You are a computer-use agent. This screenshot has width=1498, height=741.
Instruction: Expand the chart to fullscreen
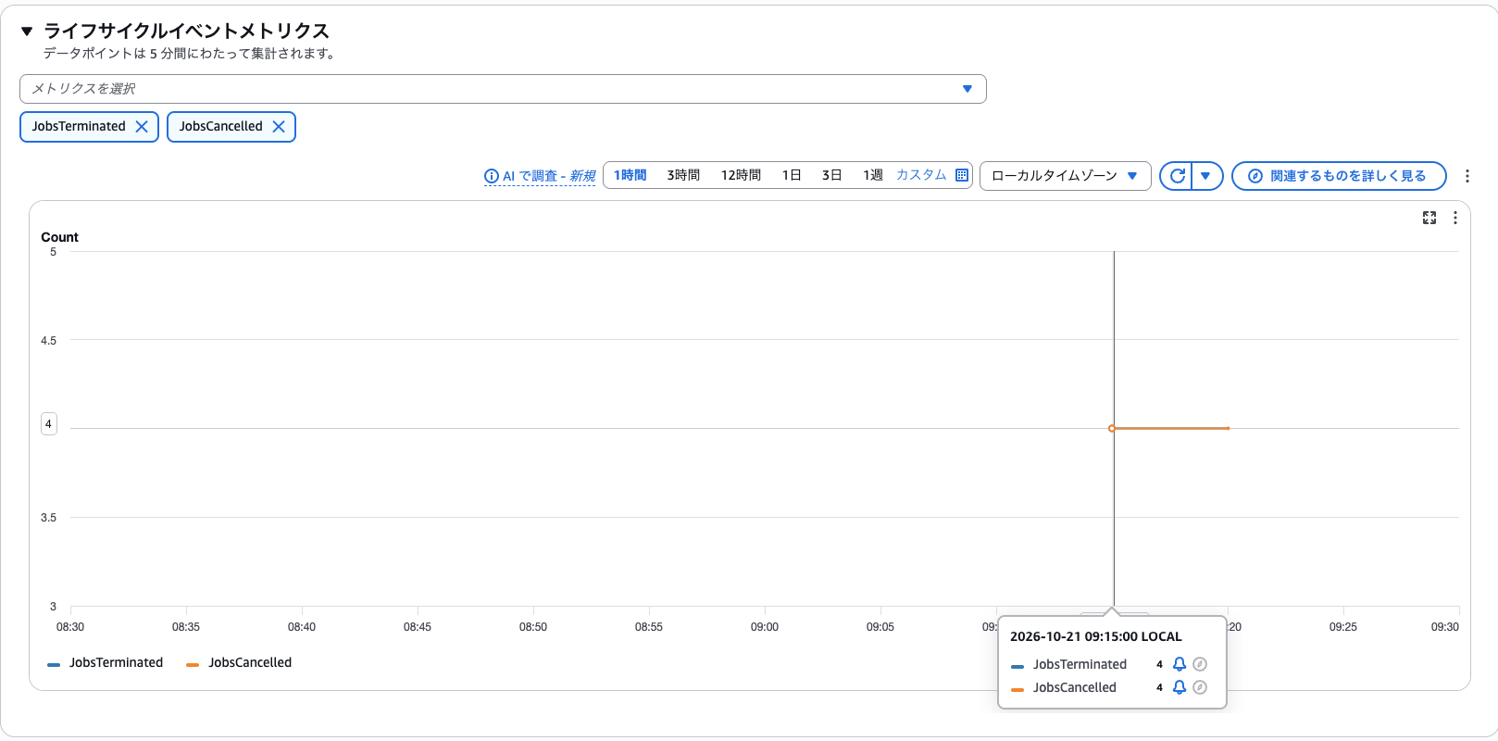pos(1429,218)
